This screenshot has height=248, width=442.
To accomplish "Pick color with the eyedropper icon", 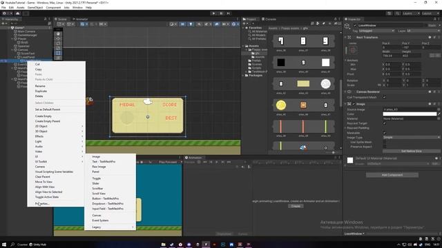I will (x=439, y=114).
